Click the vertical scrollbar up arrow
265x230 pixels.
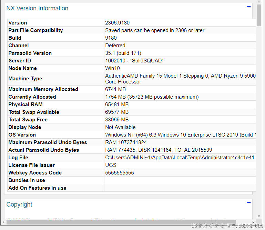point(259,2)
